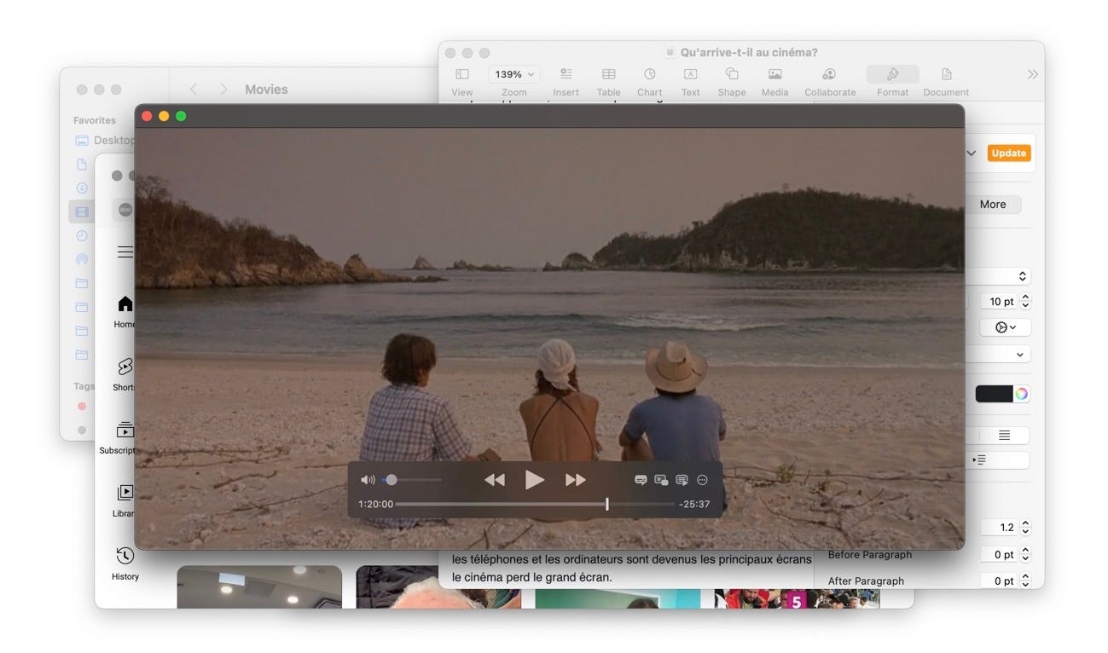Select the red tag in Finder sidebar
The height and width of the screenshot is (653, 1108).
click(82, 407)
